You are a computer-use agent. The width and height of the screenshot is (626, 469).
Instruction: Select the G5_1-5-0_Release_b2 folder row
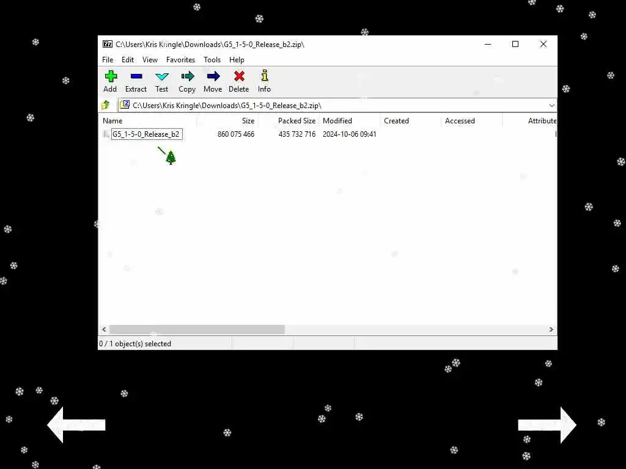[x=146, y=134]
